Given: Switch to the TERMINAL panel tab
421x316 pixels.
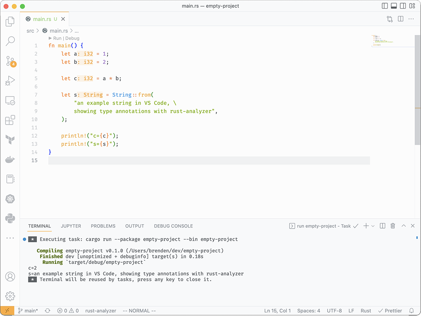Looking at the screenshot, I should pos(40,226).
